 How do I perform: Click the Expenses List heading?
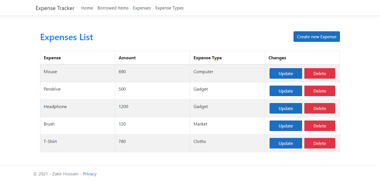pos(67,37)
